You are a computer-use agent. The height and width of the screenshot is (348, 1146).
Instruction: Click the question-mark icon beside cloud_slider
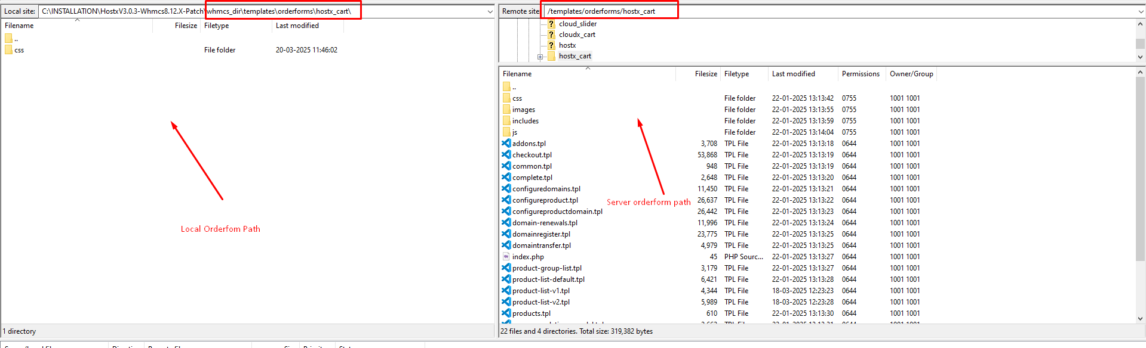pyautogui.click(x=551, y=24)
